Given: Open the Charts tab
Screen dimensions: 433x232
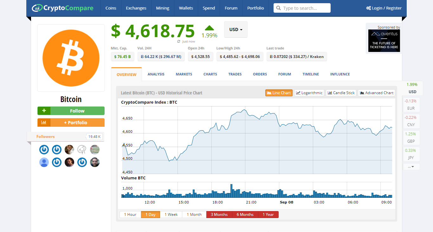Looking at the screenshot, I should pos(210,74).
